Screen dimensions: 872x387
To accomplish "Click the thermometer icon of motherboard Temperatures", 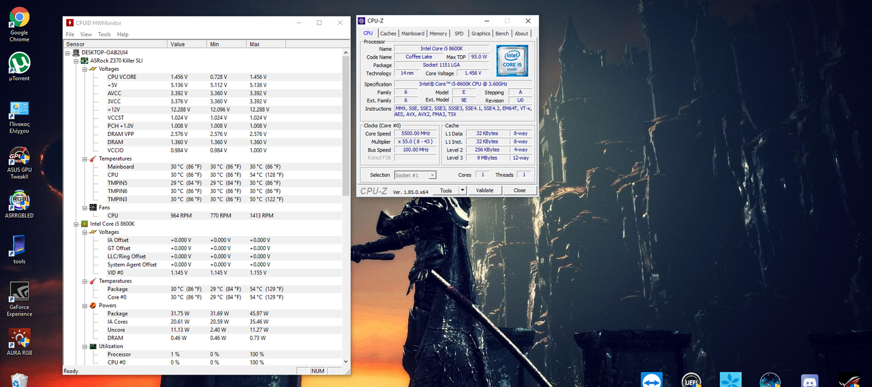I will click(x=93, y=158).
